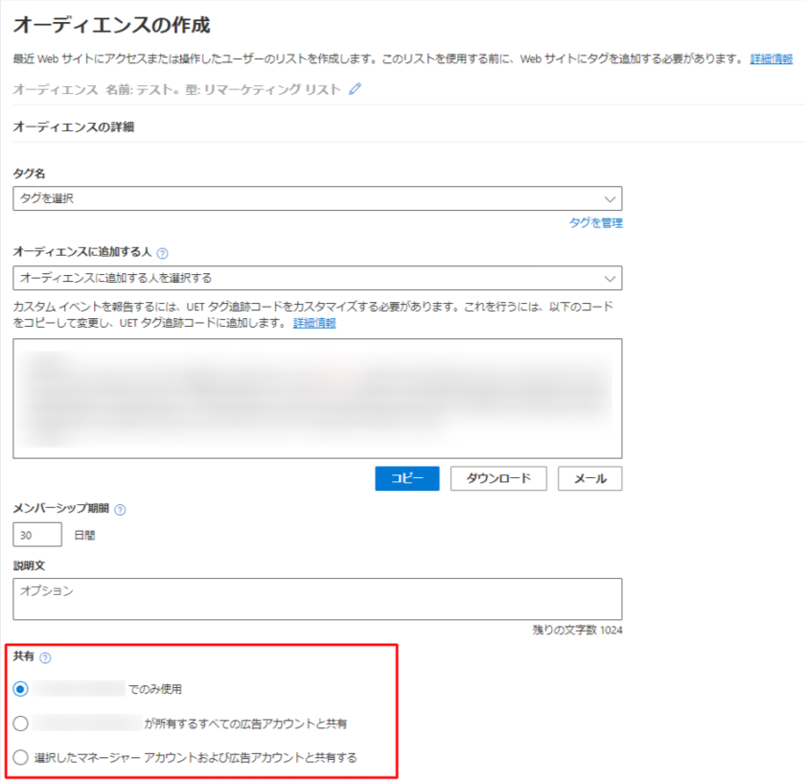Select the でのみ使用 radio option
The image size is (805, 781).
click(21, 688)
